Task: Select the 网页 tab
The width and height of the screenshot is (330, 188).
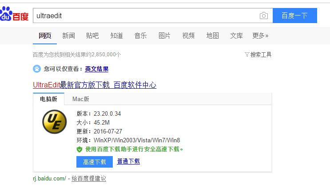Action: [45, 36]
